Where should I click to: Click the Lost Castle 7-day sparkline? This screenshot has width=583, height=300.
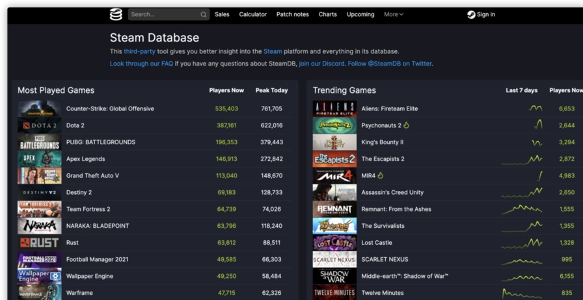(522, 244)
